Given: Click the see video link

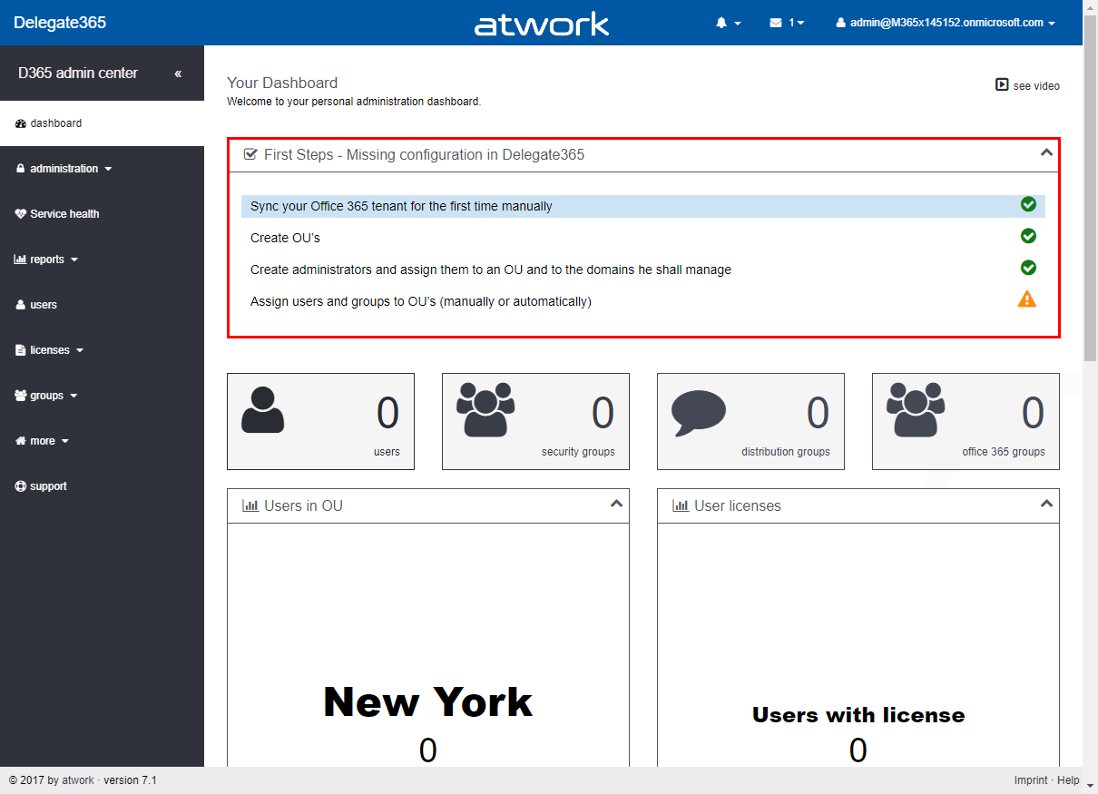Looking at the screenshot, I should 1027,85.
